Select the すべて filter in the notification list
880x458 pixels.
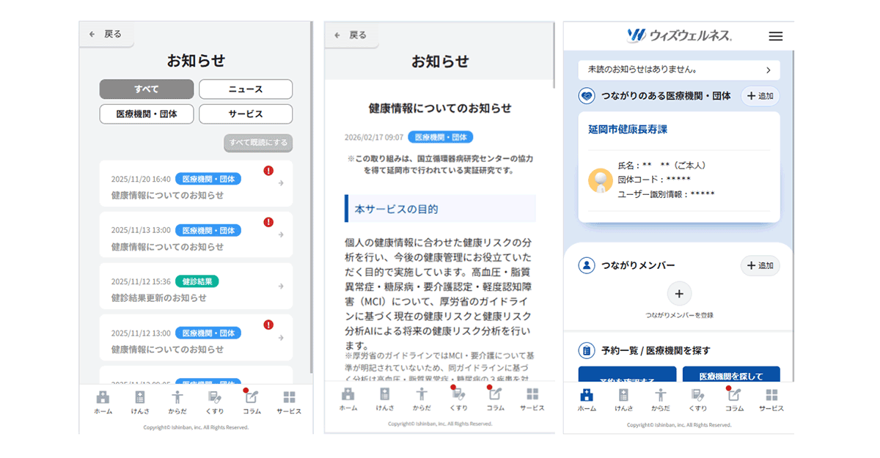(147, 89)
